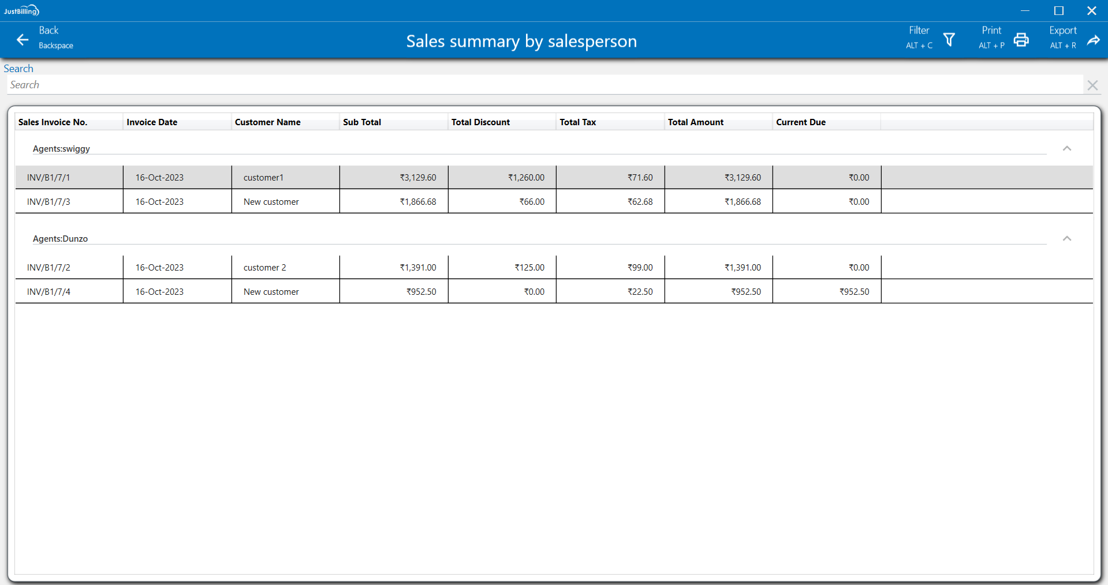
Task: Click the Print printer icon
Action: tap(1021, 39)
